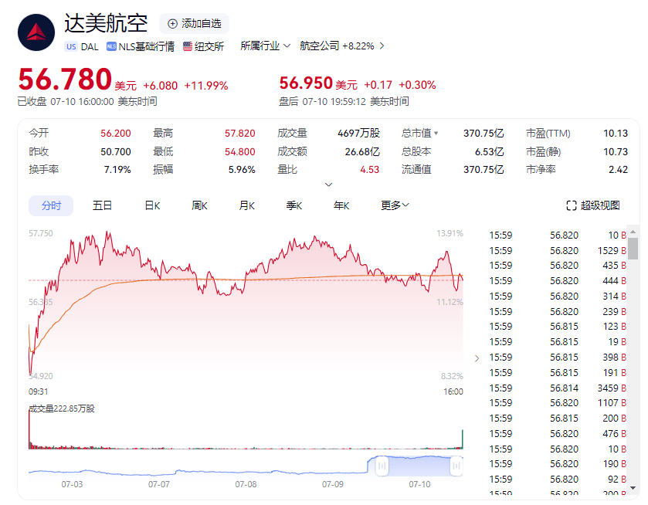Click the left handle of the volume range slider
648x505 pixels.
[382, 466]
